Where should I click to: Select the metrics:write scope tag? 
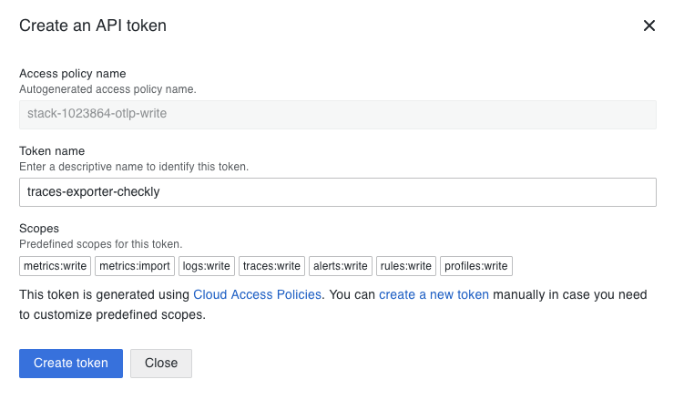55,266
